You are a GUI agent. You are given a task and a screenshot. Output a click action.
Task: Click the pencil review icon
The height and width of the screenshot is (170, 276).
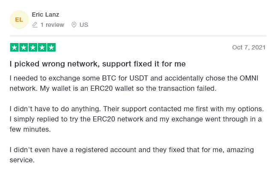point(35,25)
